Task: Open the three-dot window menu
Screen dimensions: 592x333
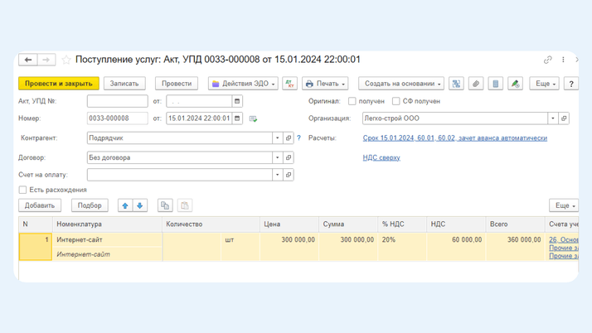Action: click(563, 60)
